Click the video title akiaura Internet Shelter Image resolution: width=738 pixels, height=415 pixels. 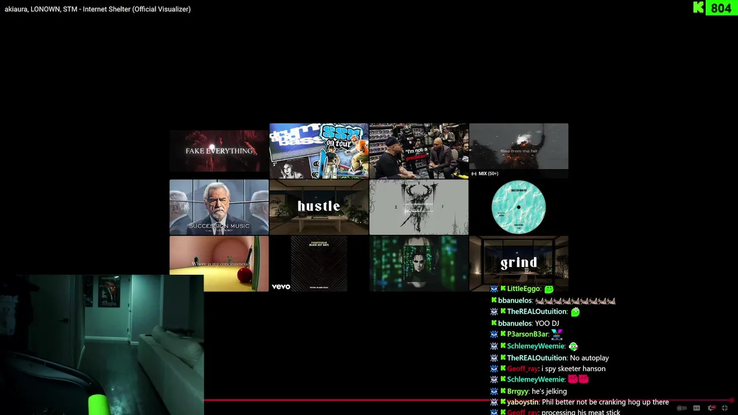(x=97, y=9)
